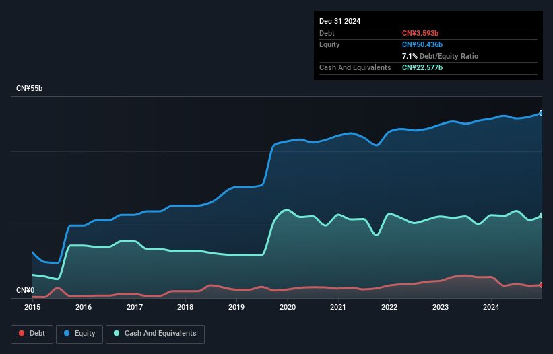553x354 pixels.
Task: Click the 2020 x-axis label
Action: pyautogui.click(x=288, y=307)
